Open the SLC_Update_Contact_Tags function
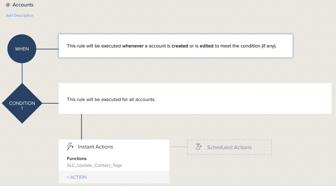 click(94, 165)
